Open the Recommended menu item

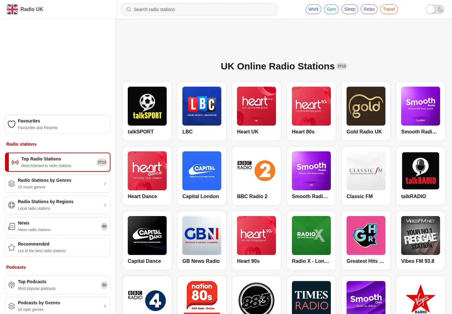point(58,247)
